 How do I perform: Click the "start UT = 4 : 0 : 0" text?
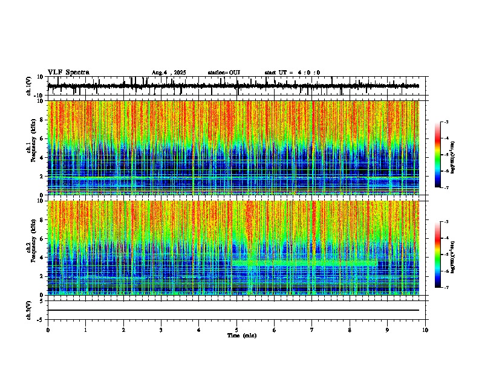coord(292,73)
